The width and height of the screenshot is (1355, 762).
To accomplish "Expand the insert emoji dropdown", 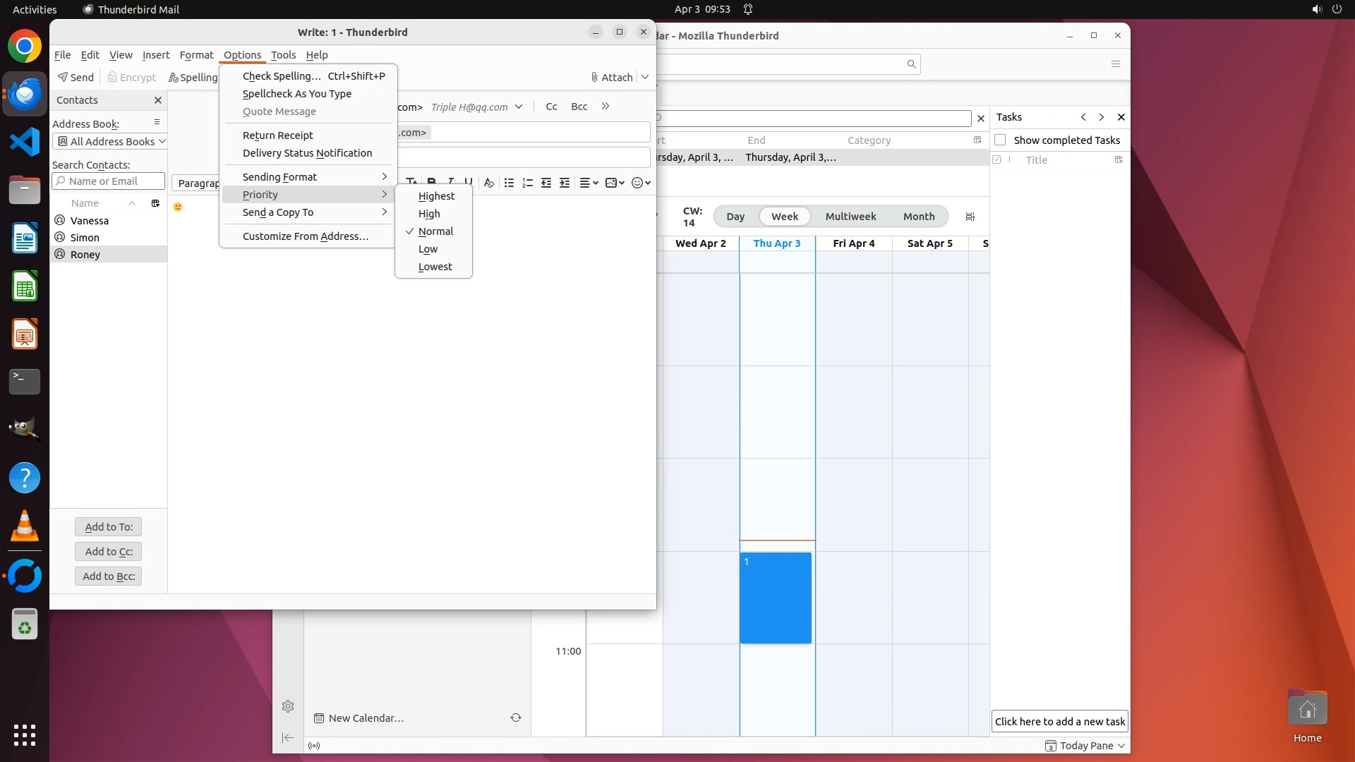I will tap(647, 183).
